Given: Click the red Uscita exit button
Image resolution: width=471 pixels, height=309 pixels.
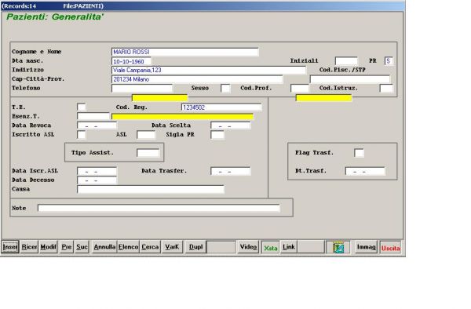Looking at the screenshot, I should point(390,248).
